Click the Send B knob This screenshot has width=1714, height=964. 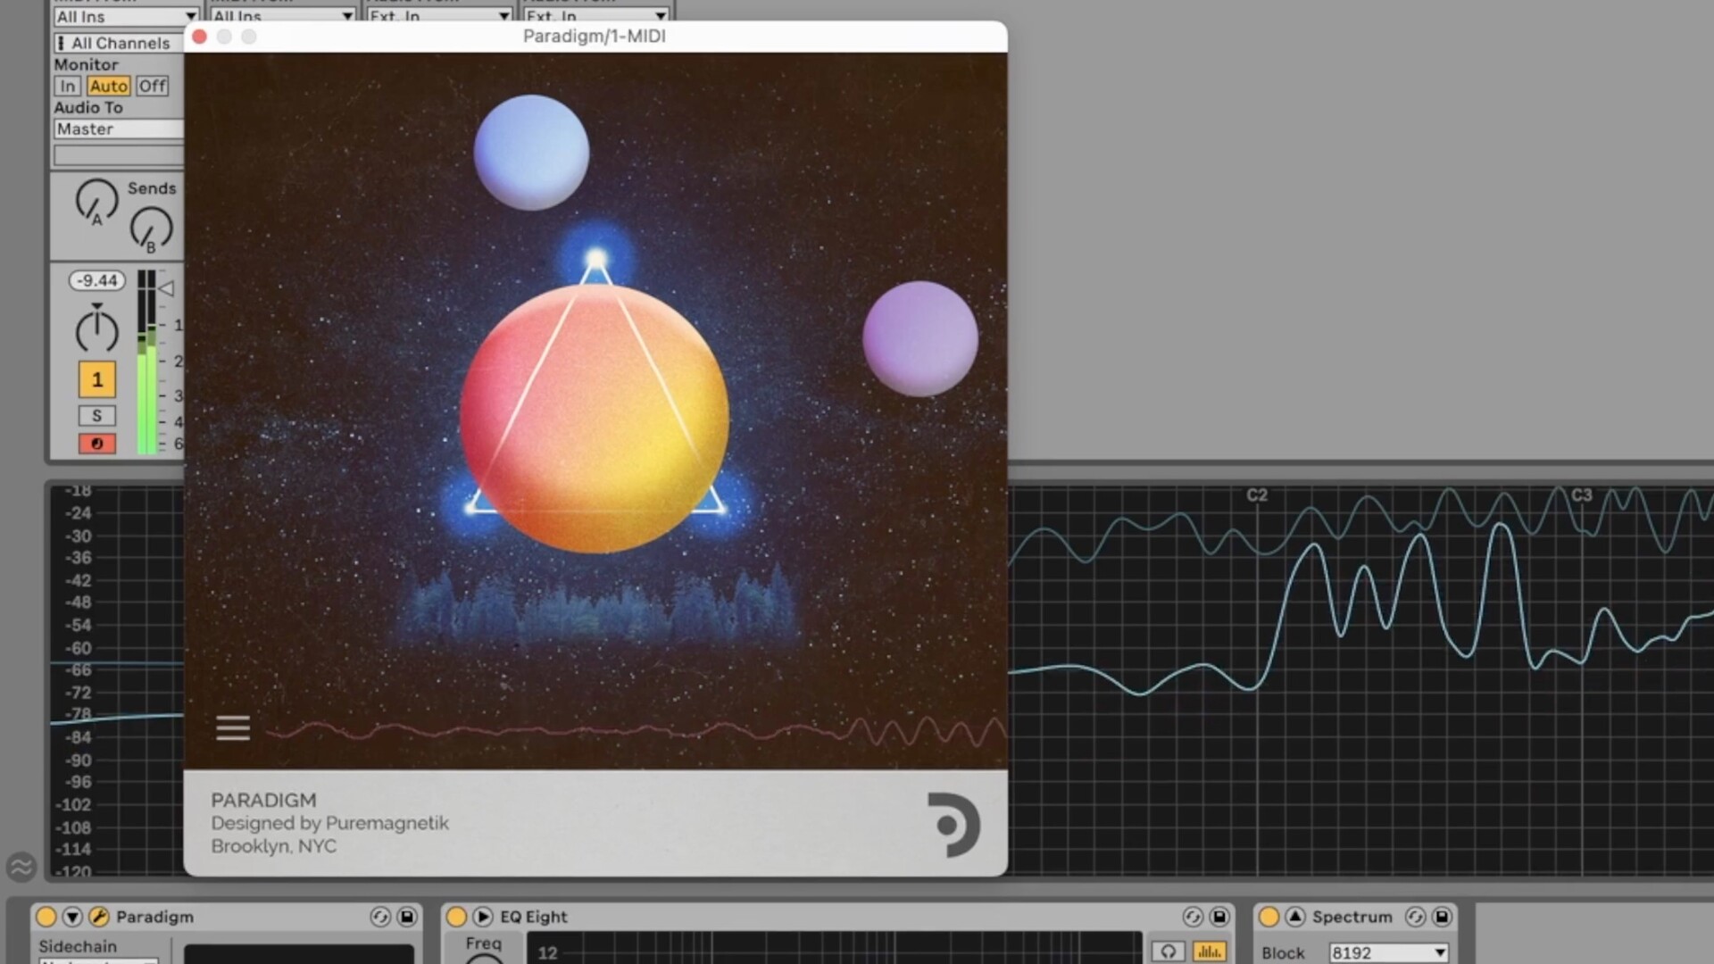[151, 229]
